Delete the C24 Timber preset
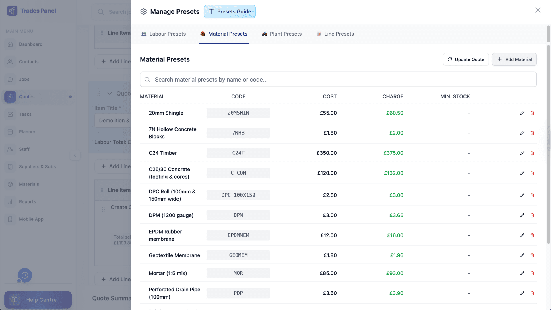551x310 pixels. pos(532,153)
